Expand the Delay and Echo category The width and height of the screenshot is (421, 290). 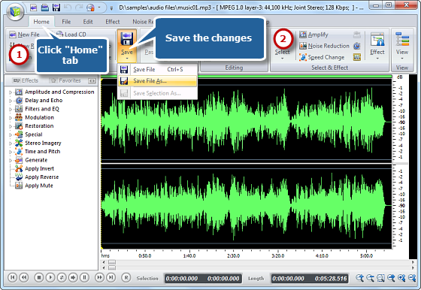11,101
